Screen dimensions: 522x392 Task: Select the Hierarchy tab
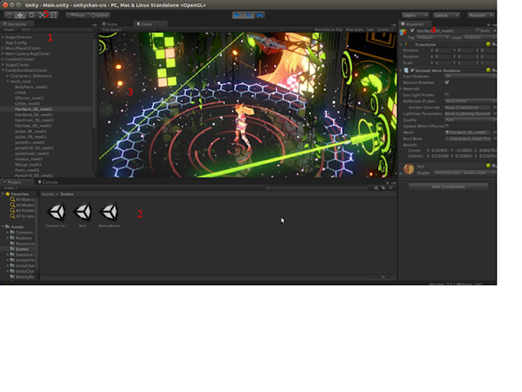(x=16, y=24)
